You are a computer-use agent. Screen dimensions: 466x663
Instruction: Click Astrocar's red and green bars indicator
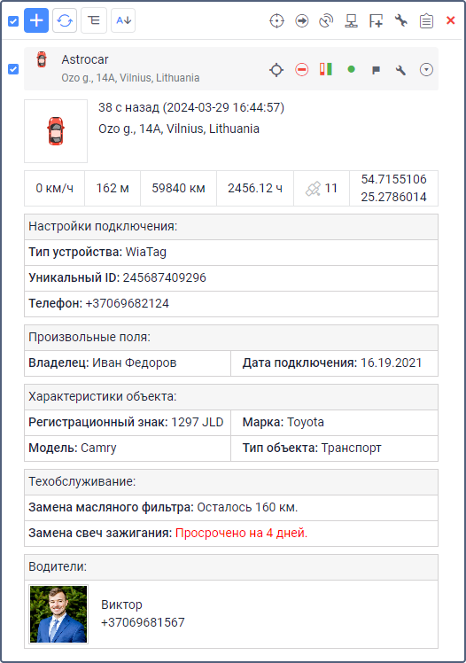pyautogui.click(x=326, y=69)
